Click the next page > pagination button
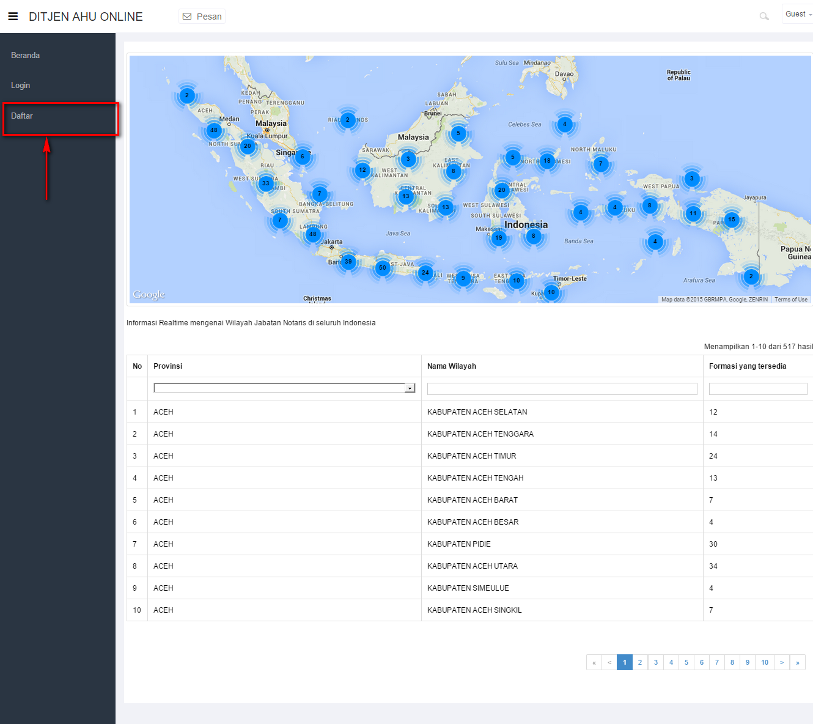 click(781, 662)
